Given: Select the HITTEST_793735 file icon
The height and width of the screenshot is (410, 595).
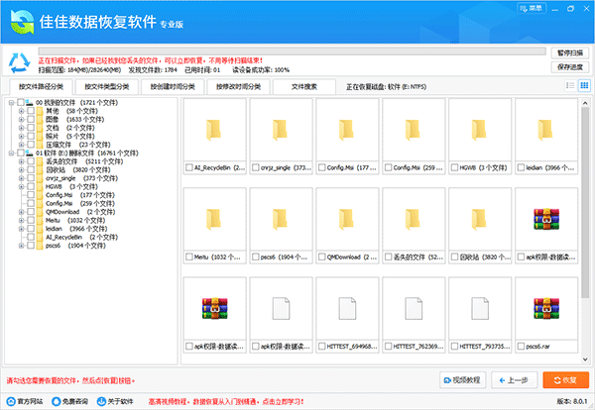Looking at the screenshot, I should point(480,308).
